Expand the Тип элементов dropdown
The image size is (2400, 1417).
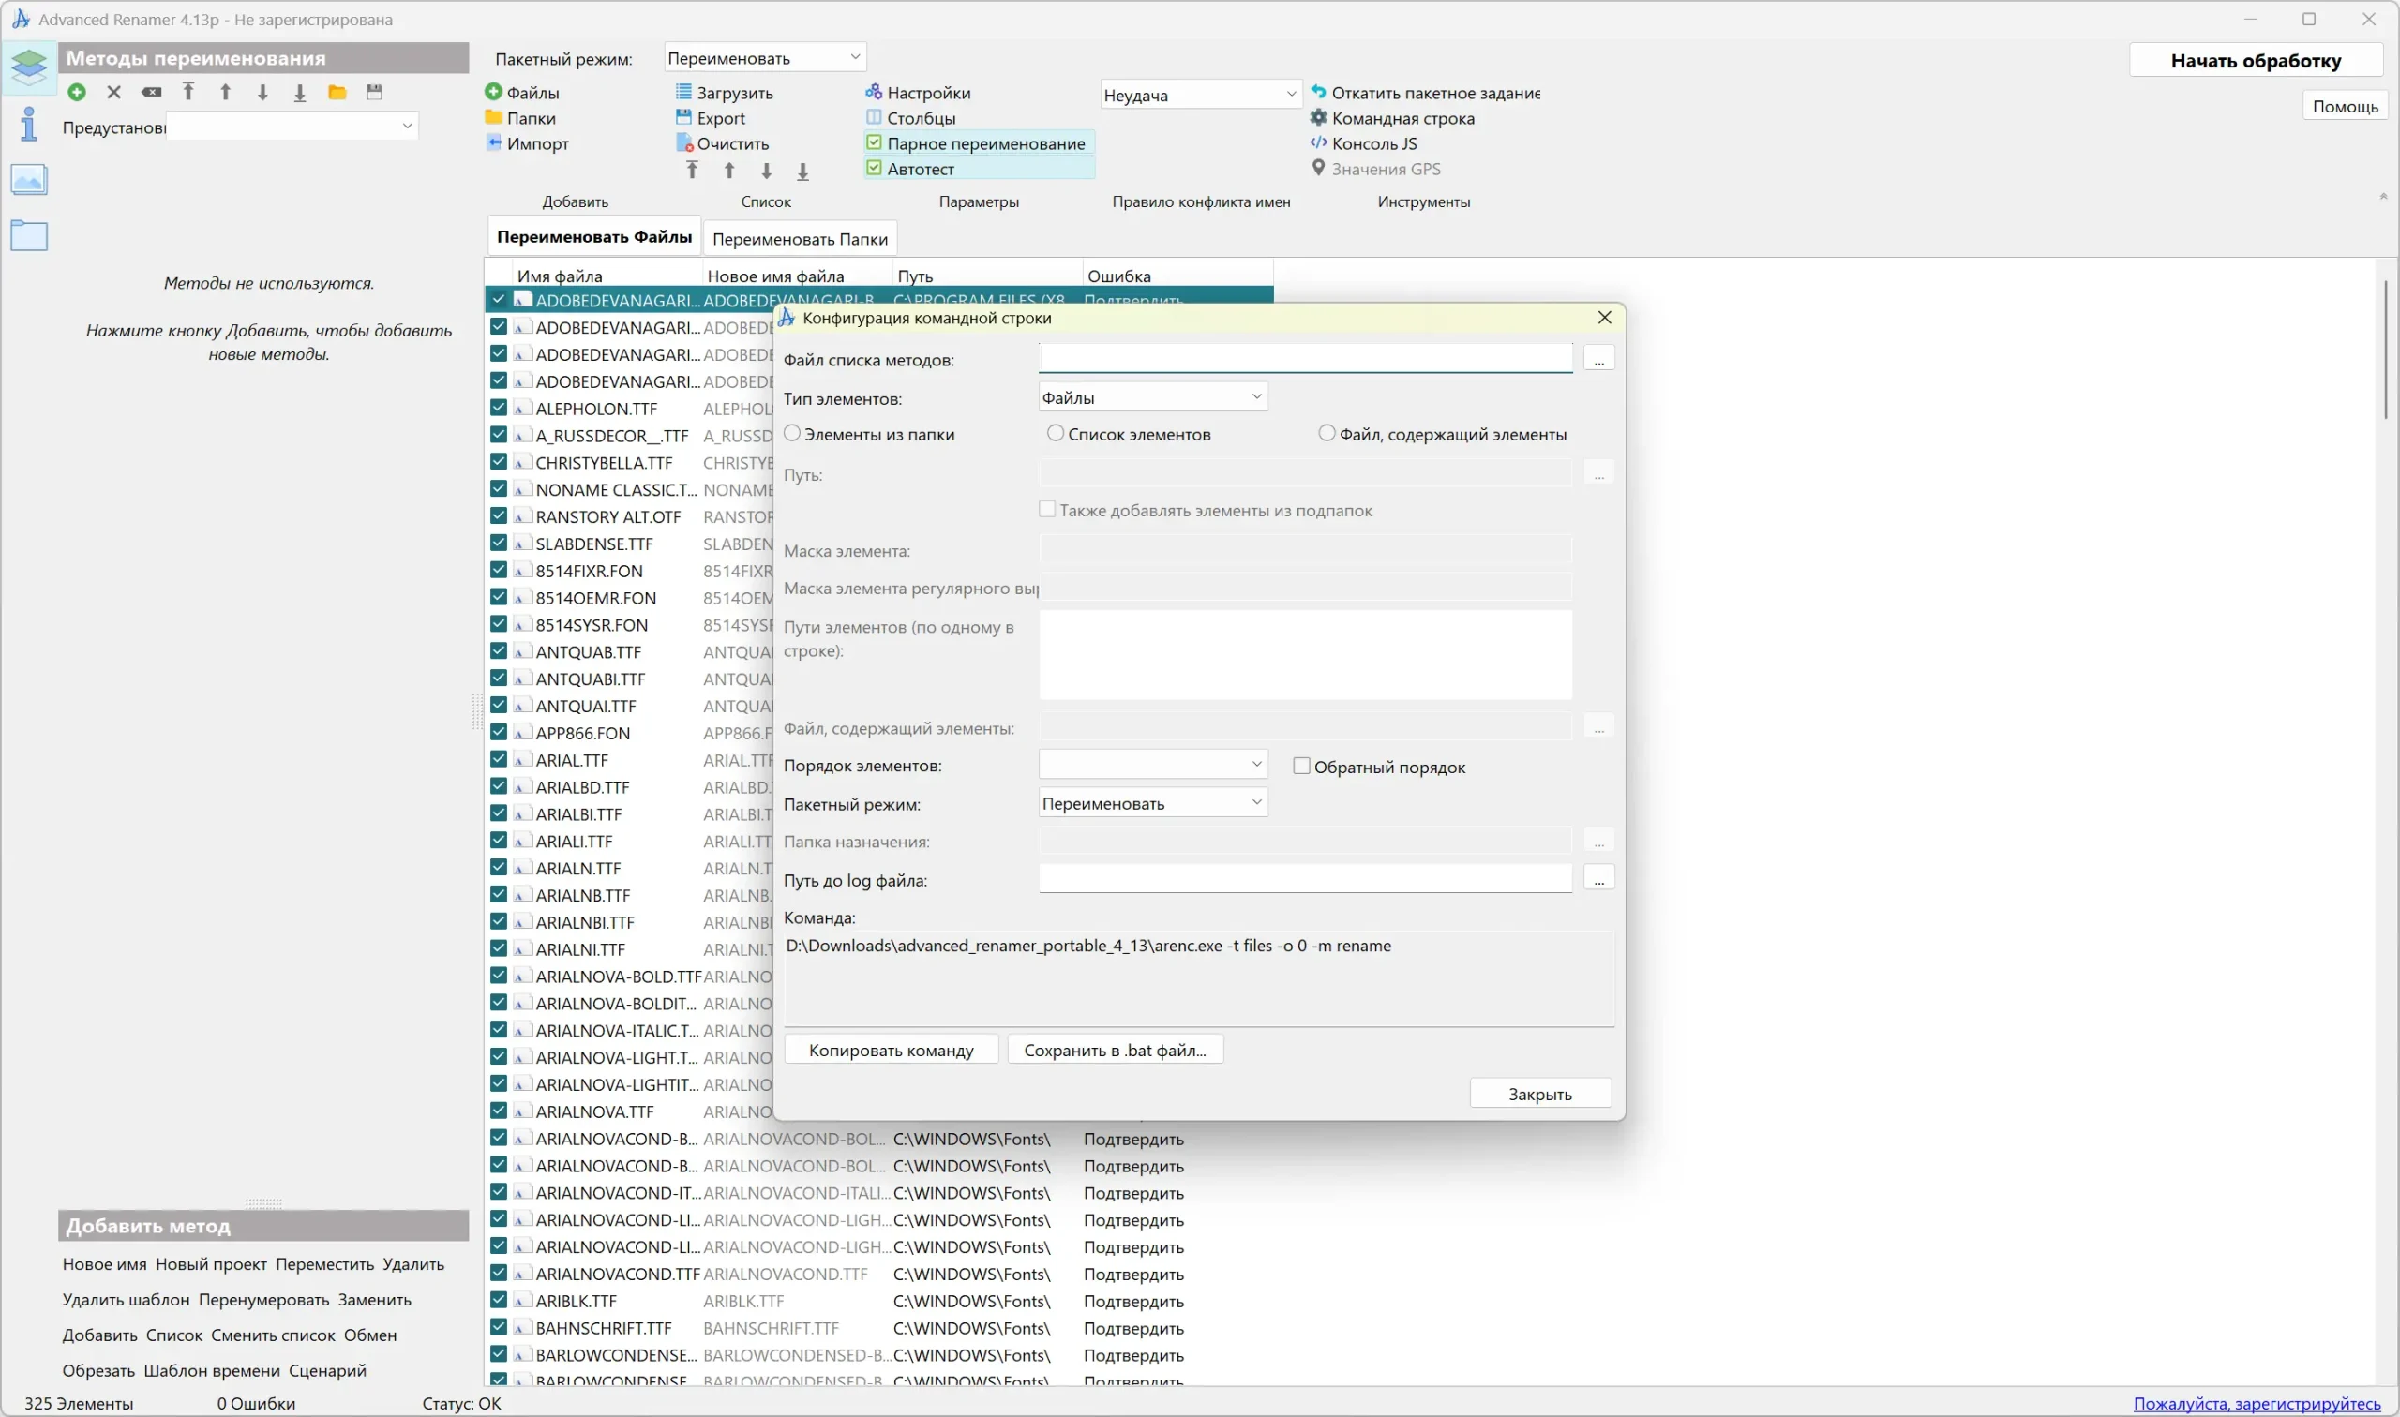1152,397
